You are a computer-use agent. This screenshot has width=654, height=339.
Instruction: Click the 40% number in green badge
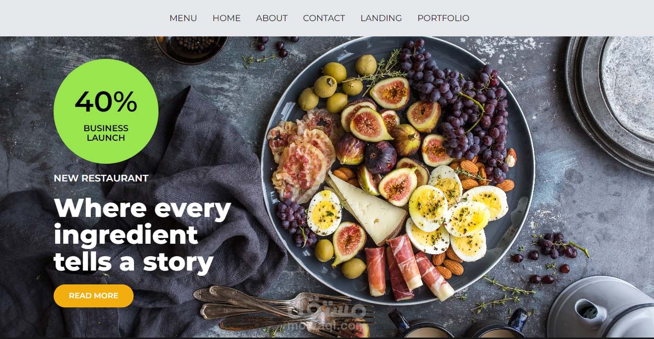click(106, 102)
